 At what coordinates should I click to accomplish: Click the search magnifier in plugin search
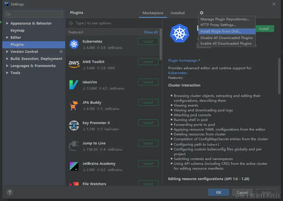pos(71,23)
